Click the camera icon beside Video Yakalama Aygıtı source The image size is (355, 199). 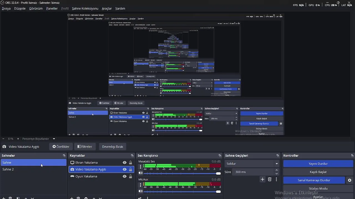[72, 169]
